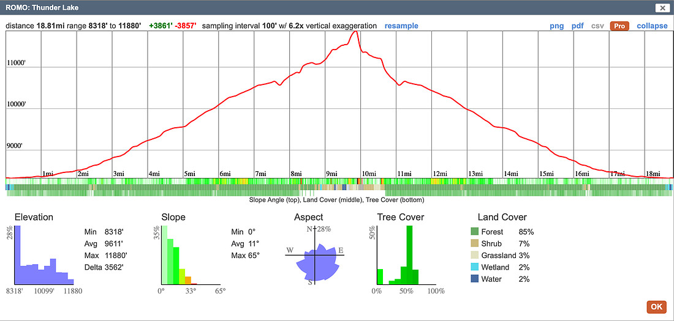Viewport: 674px width, 321px height.
Task: Close the Thunder Lake profile dialog
Action: tap(661, 8)
